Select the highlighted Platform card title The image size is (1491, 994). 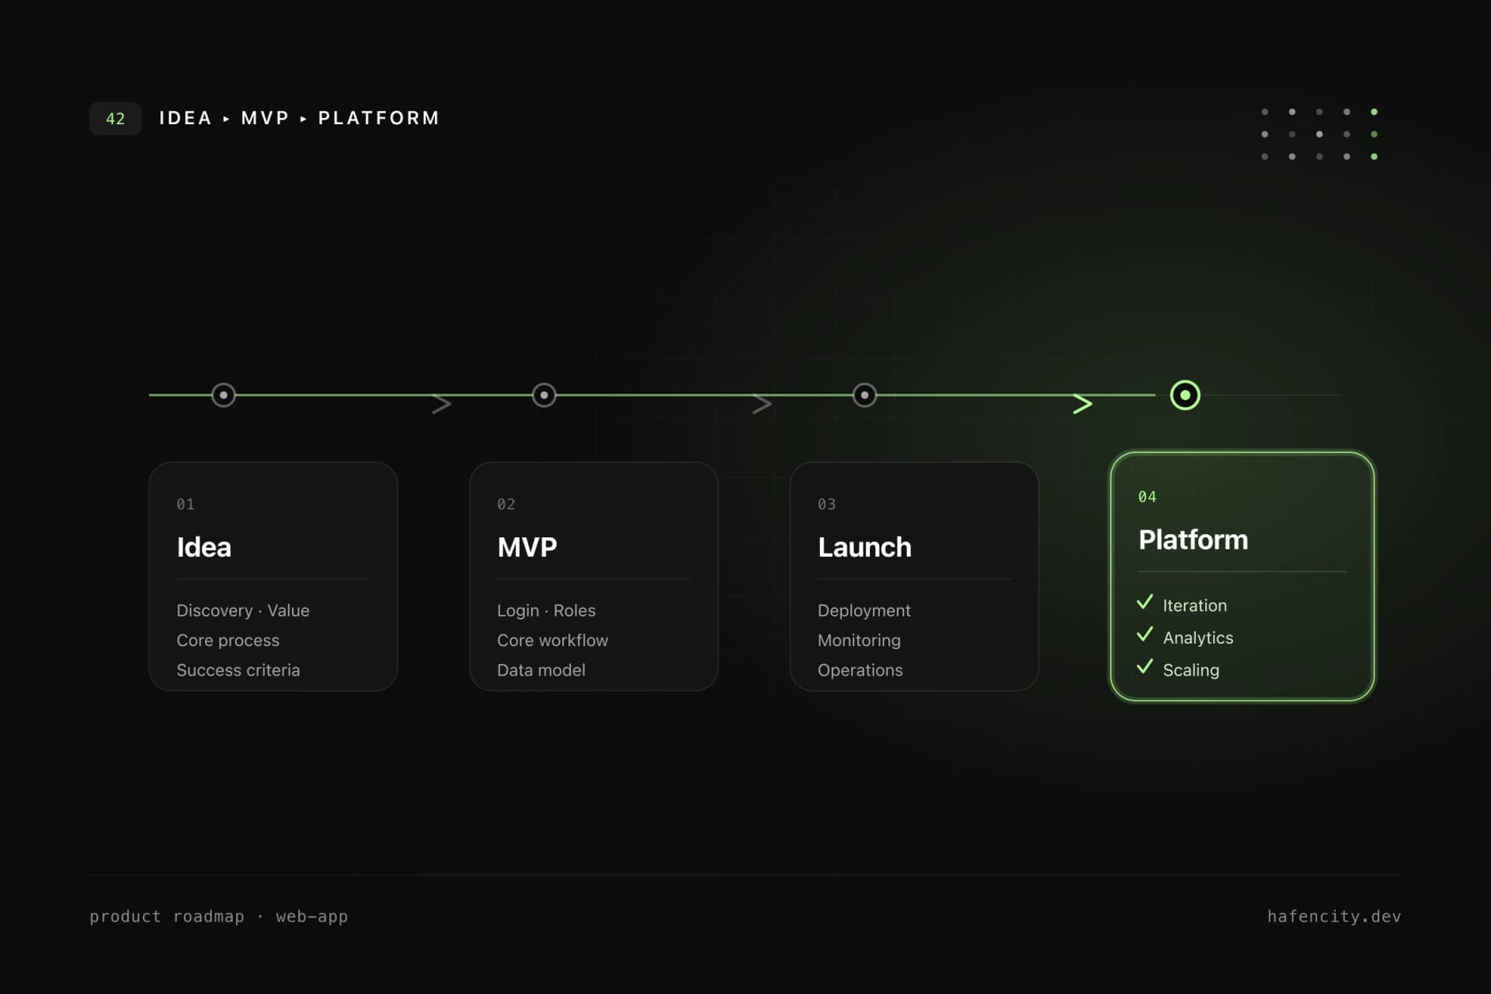(x=1193, y=540)
